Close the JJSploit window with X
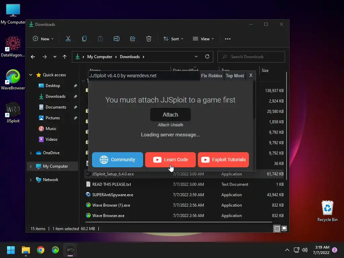Viewport: 344px width, 258px height. 251,76
